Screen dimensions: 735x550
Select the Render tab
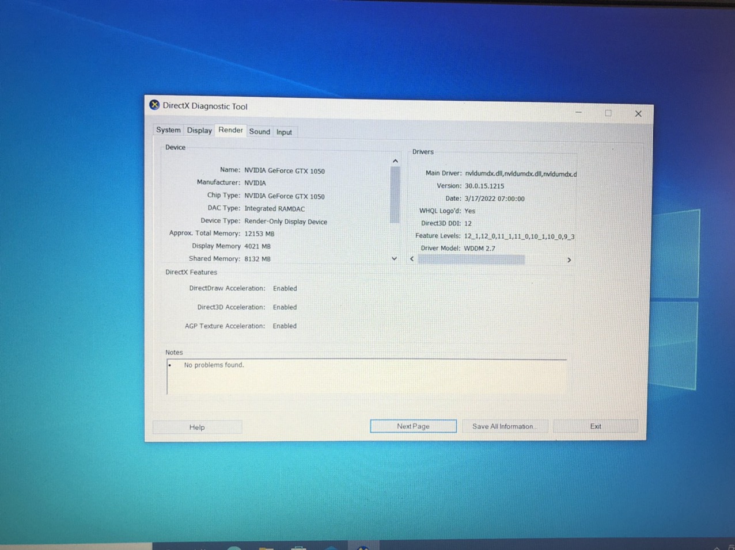point(230,130)
